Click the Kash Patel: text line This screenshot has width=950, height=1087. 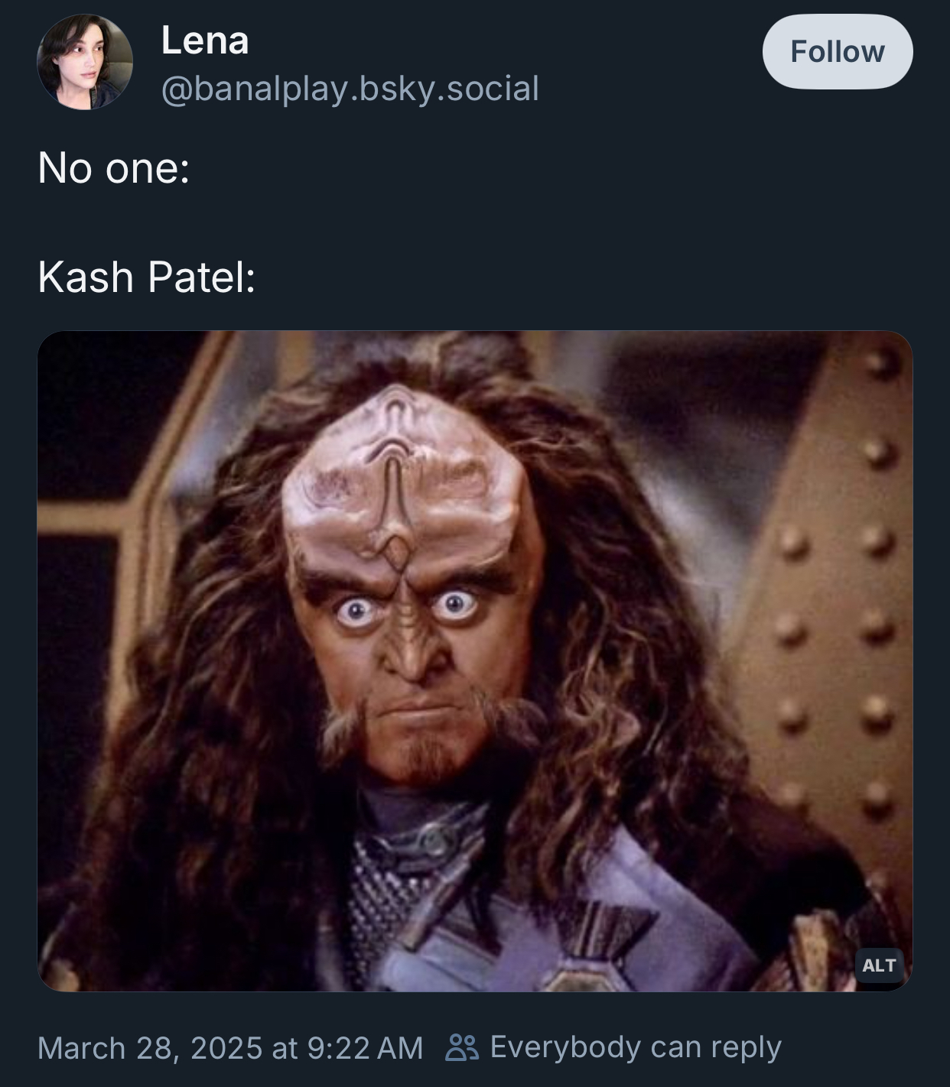(147, 277)
